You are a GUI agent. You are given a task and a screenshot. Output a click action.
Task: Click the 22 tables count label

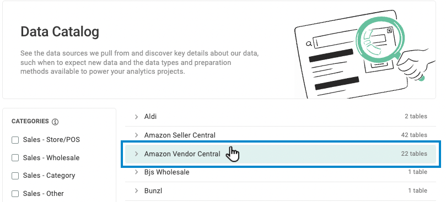point(414,154)
